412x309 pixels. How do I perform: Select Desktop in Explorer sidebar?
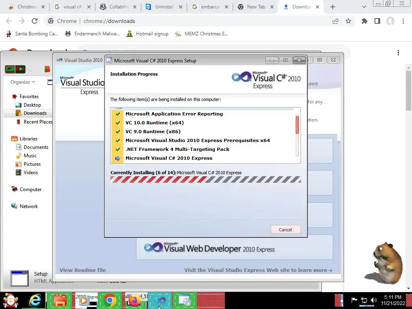click(32, 105)
